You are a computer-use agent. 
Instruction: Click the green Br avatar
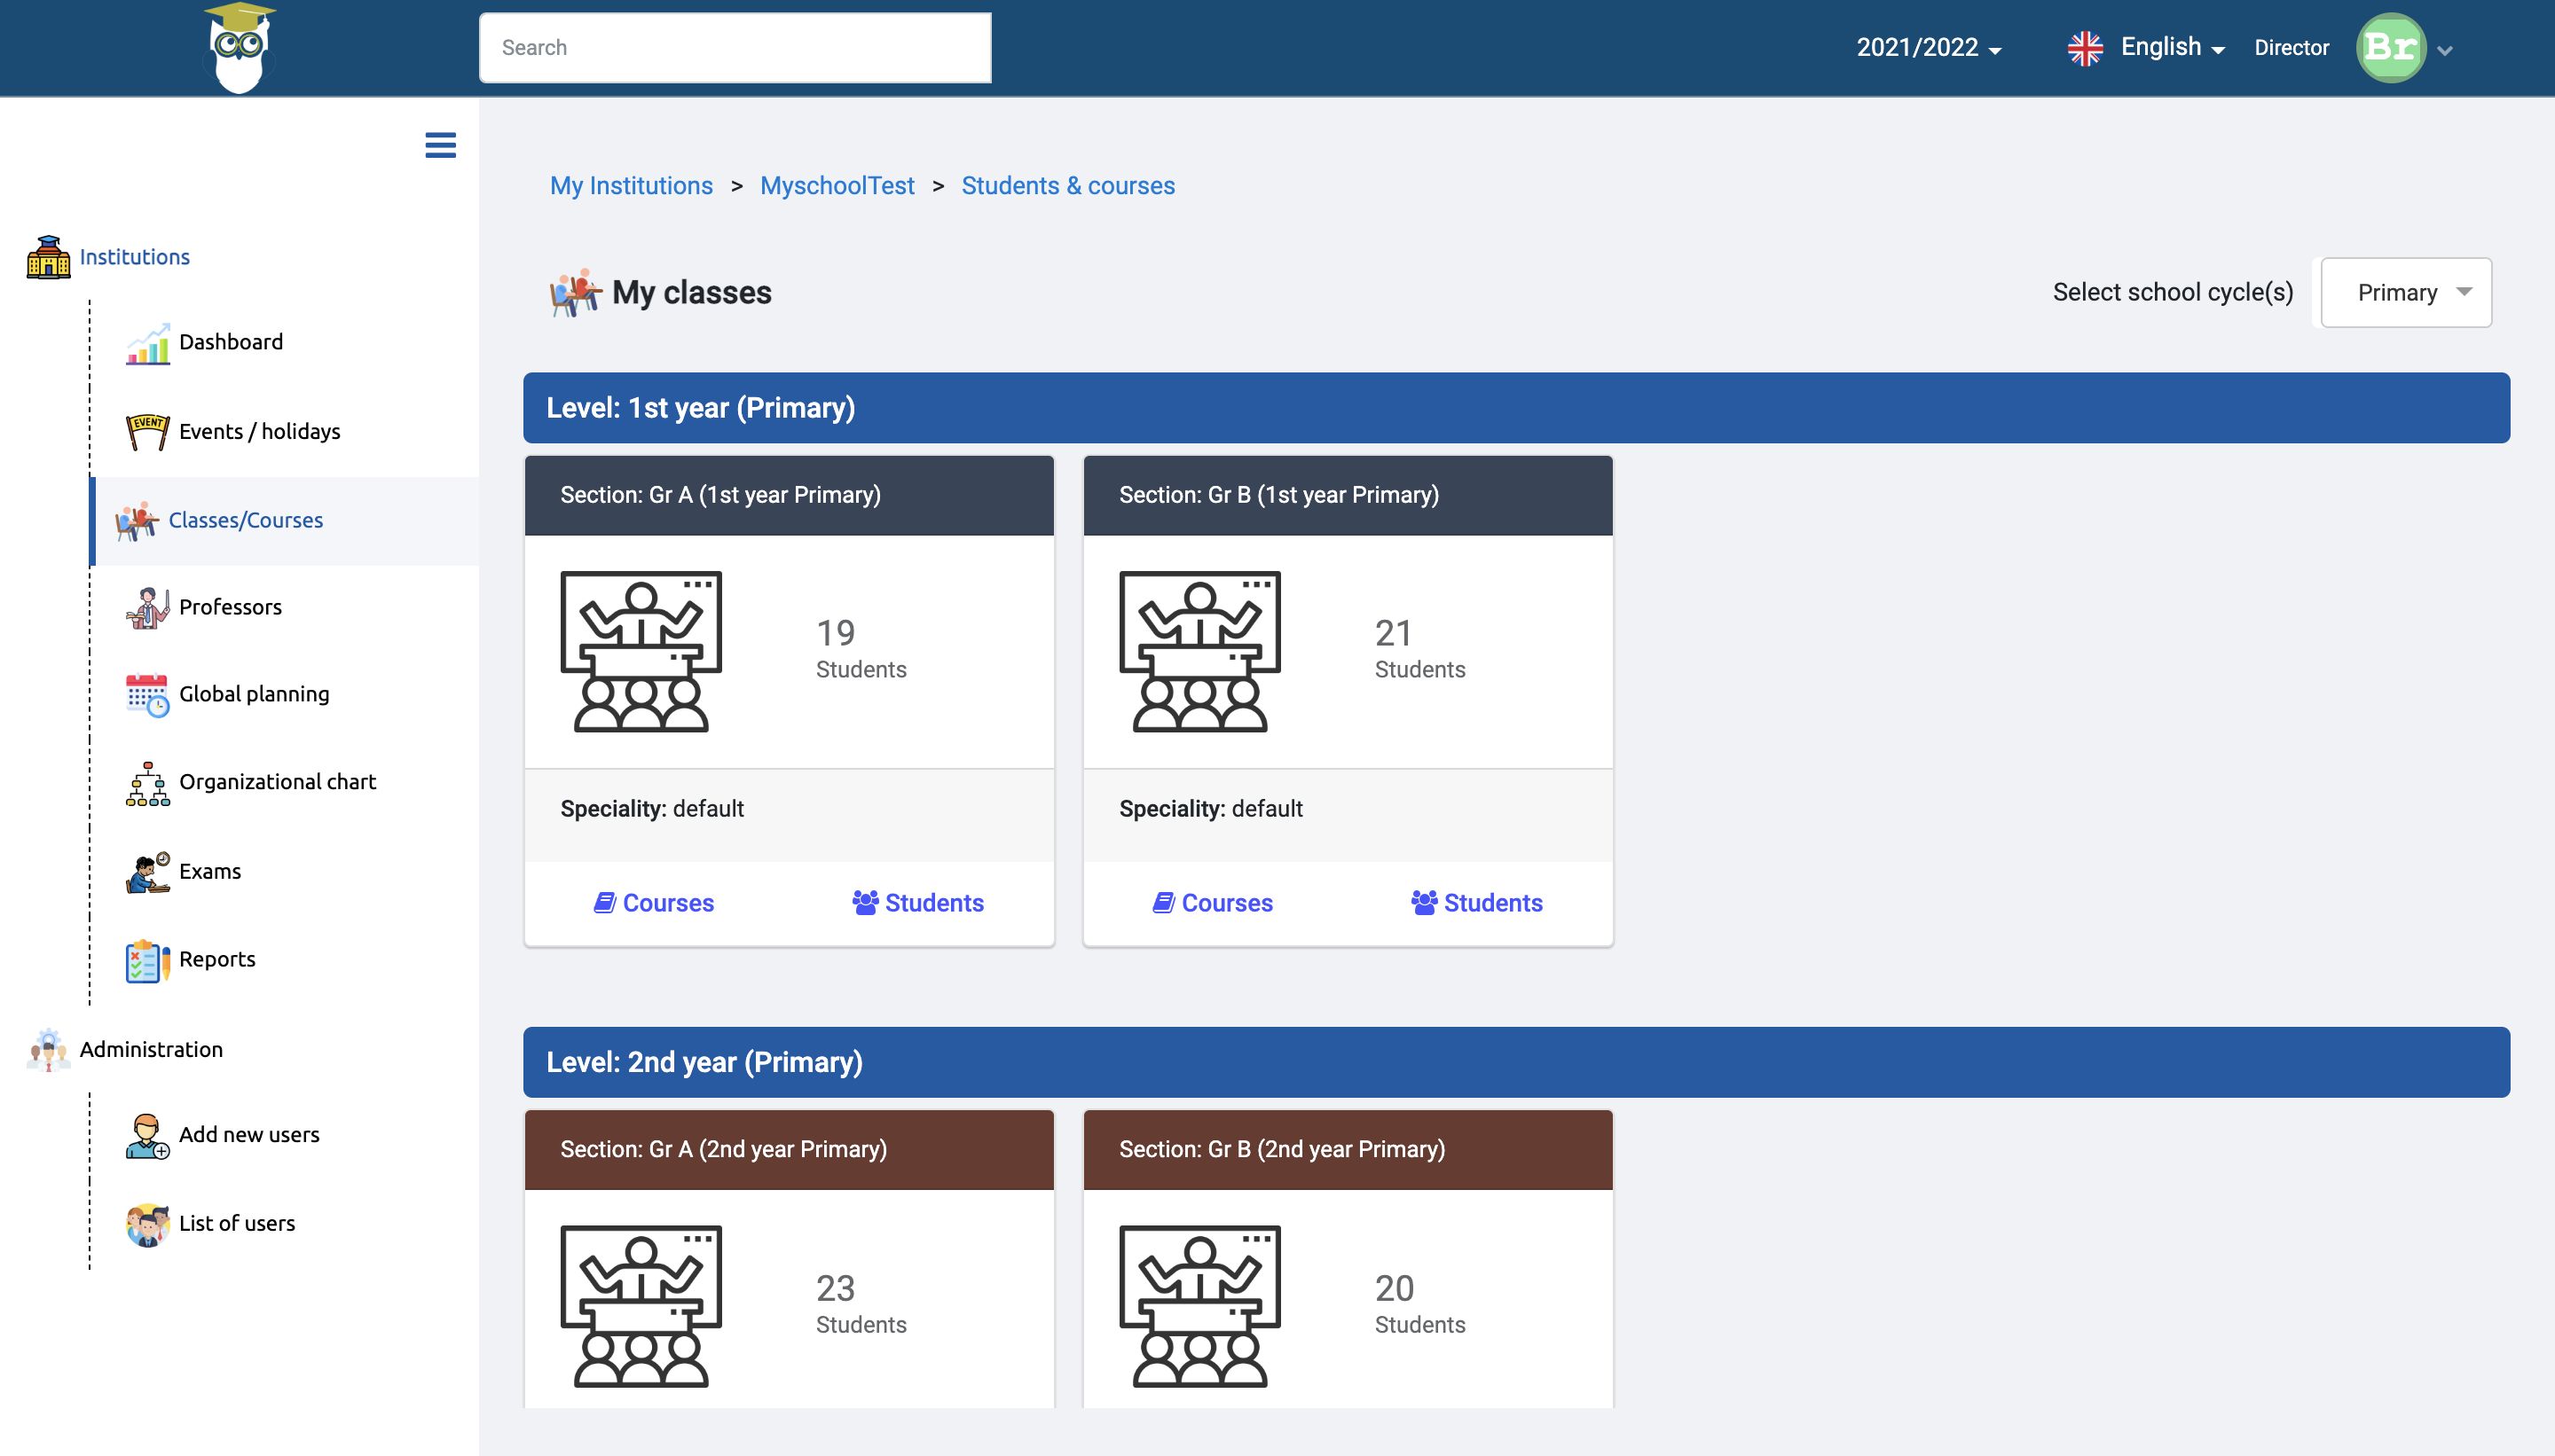tap(2391, 48)
